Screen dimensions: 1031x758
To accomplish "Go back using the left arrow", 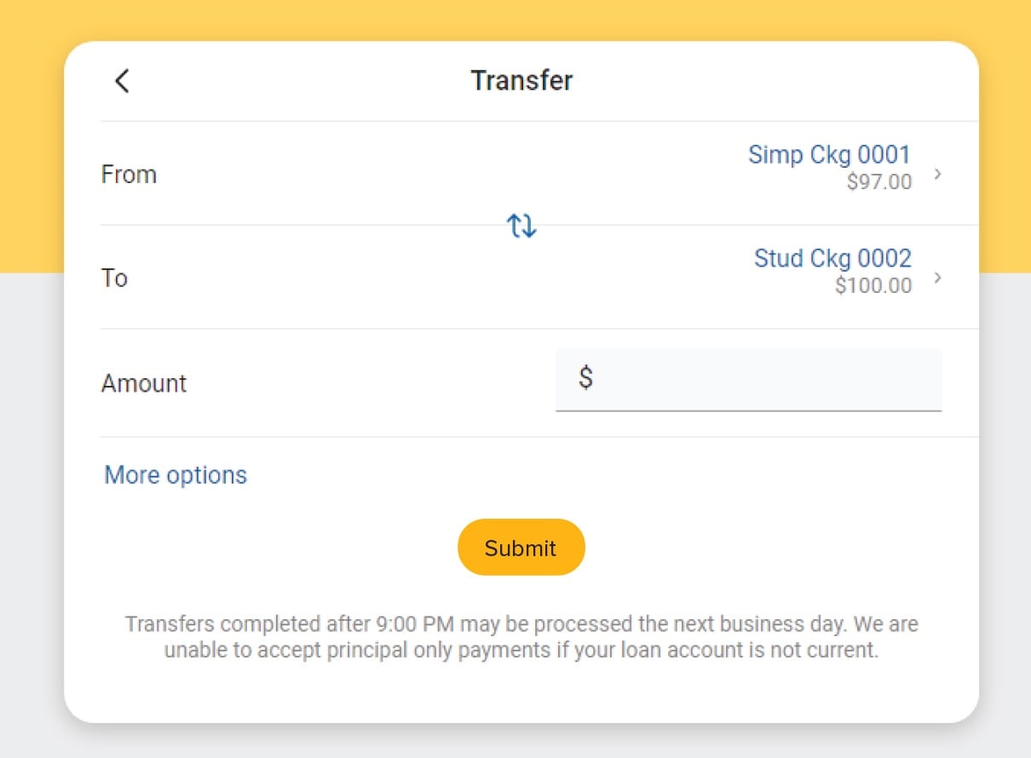I will coord(122,81).
